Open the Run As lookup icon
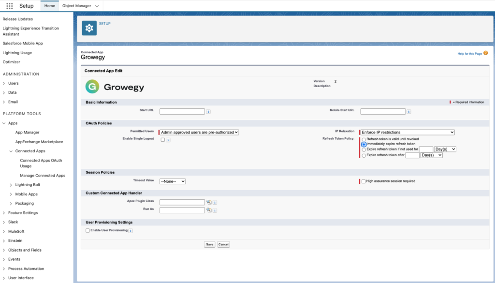 (x=209, y=210)
